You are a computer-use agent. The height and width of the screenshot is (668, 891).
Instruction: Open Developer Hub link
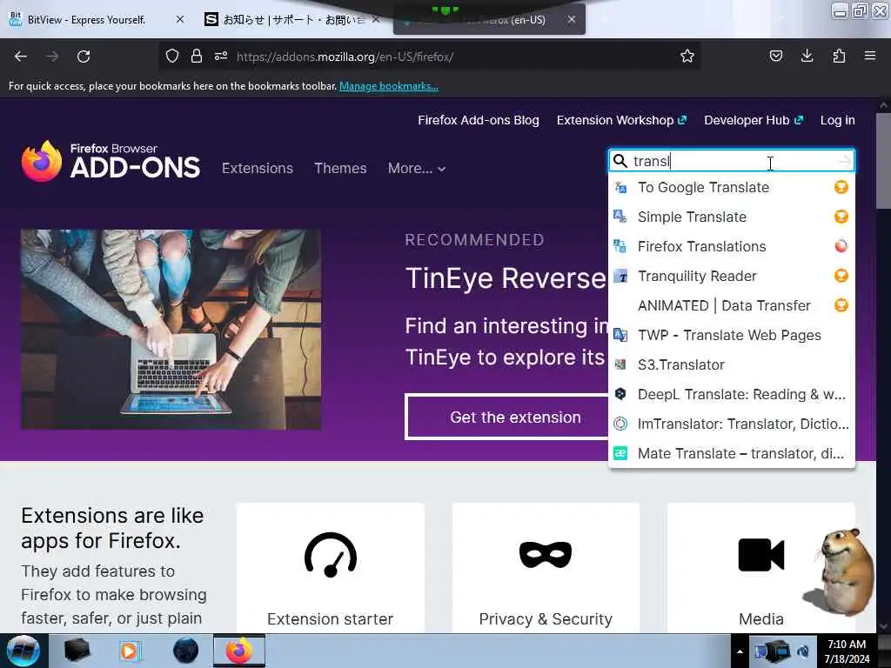click(x=754, y=120)
